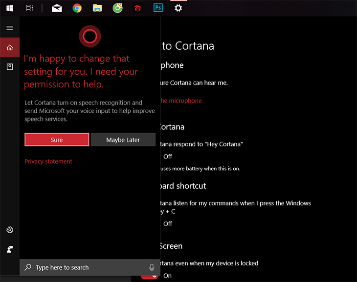Open the Windows Start menu
This screenshot has height=282, width=357.
tap(10, 8)
